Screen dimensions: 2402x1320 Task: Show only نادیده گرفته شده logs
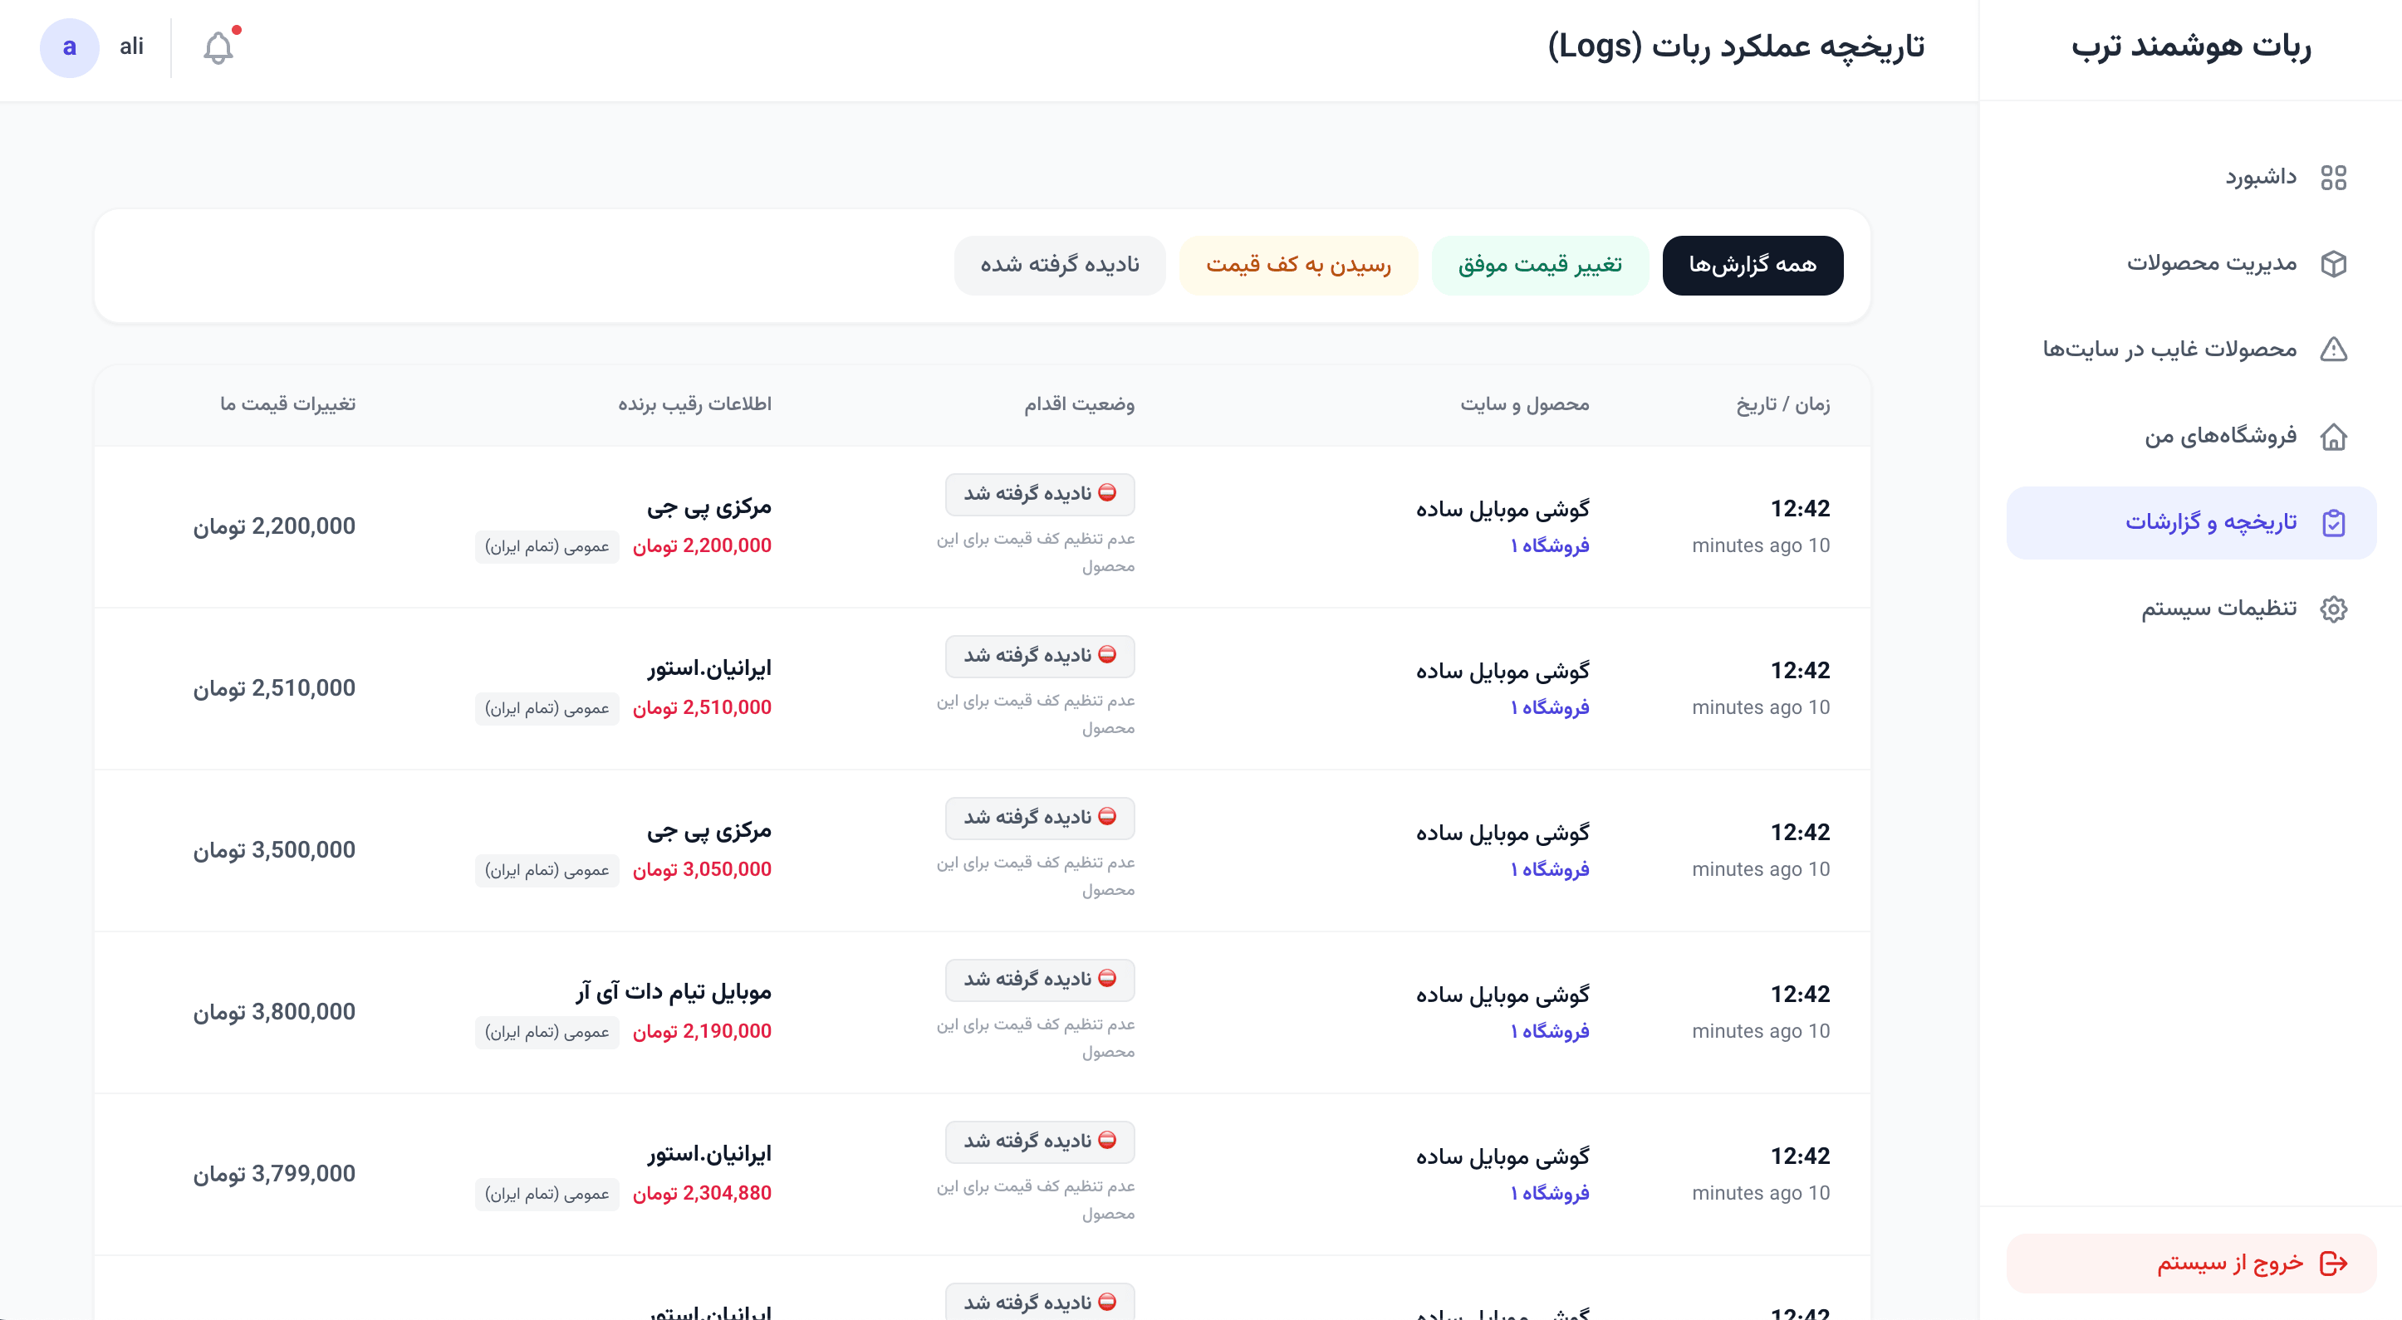[1059, 266]
